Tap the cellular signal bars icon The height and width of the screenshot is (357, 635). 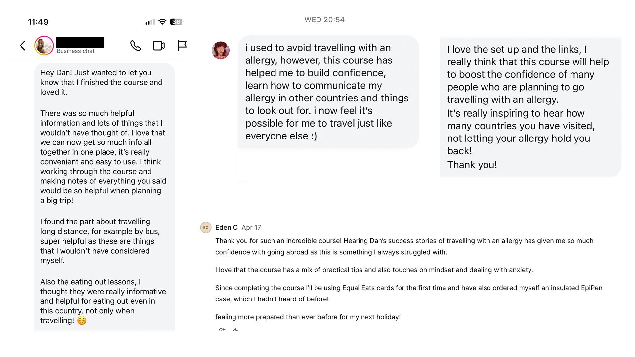150,22
